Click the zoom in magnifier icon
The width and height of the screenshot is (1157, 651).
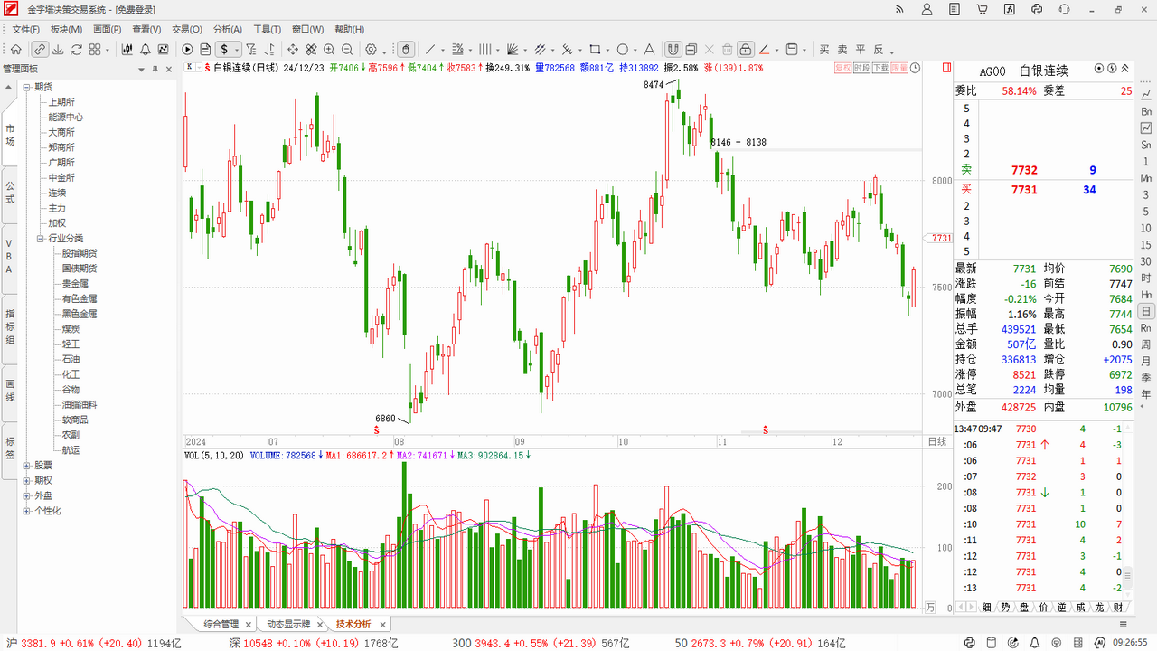(x=329, y=50)
